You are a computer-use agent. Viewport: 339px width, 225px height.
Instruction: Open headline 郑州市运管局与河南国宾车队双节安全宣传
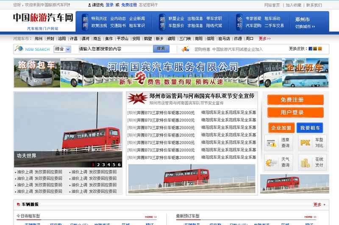[x=202, y=96]
